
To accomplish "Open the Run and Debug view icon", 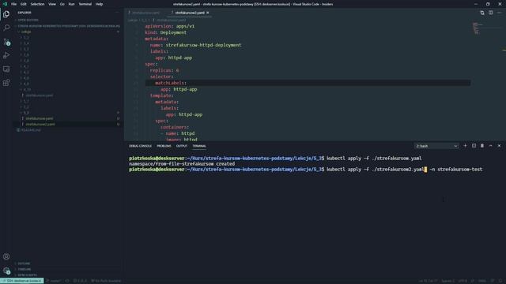I will [x=6, y=56].
